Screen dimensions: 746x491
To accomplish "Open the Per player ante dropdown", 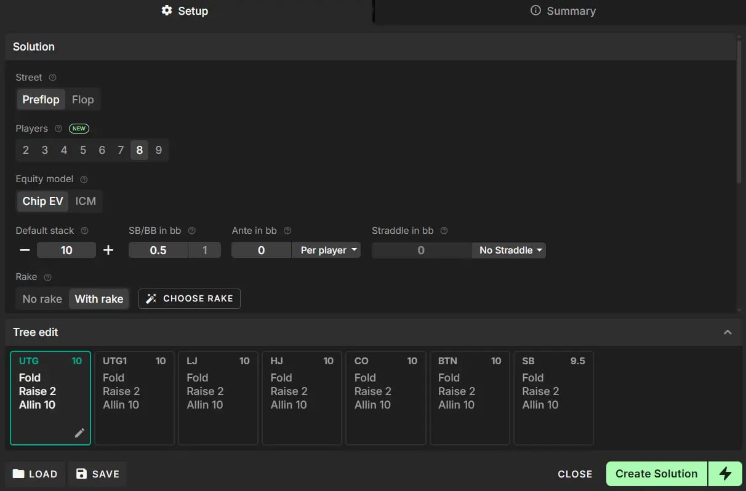I will coord(326,250).
